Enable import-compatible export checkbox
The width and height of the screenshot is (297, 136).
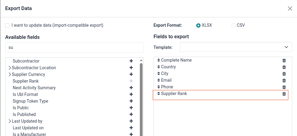(7, 25)
